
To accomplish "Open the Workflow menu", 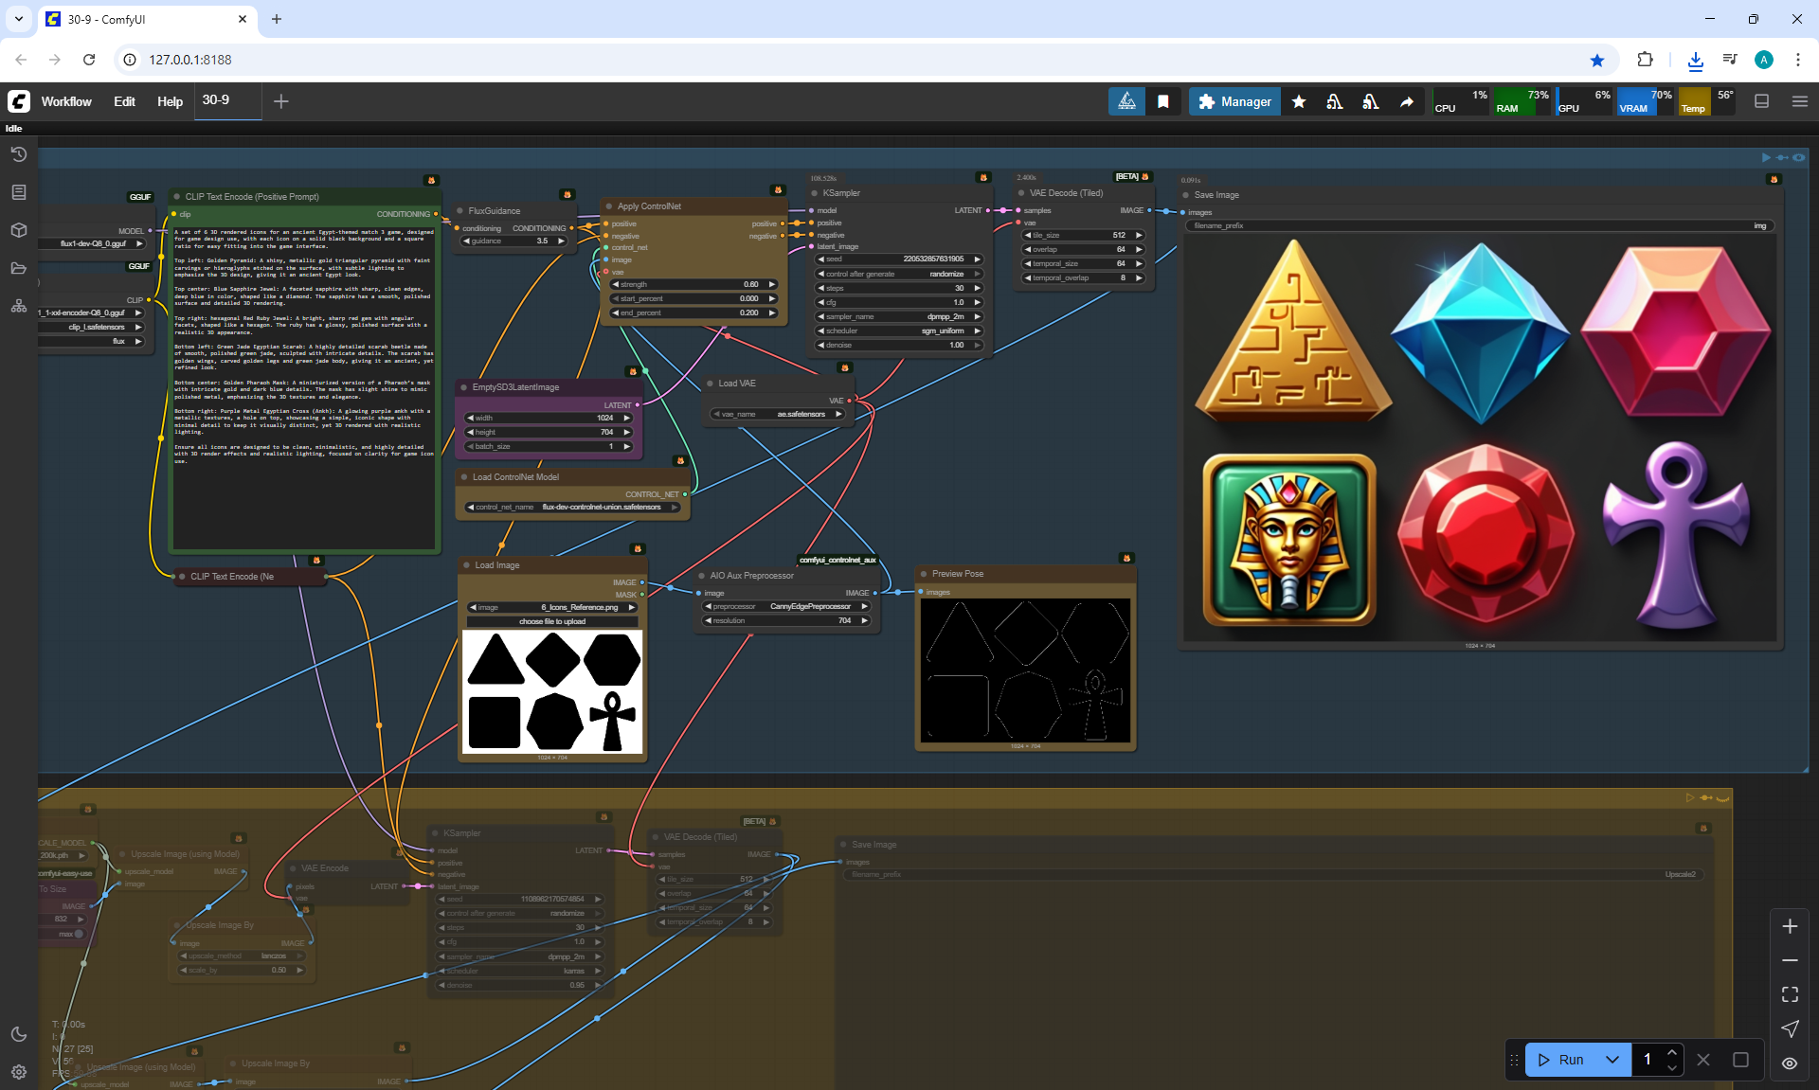I will (x=66, y=101).
